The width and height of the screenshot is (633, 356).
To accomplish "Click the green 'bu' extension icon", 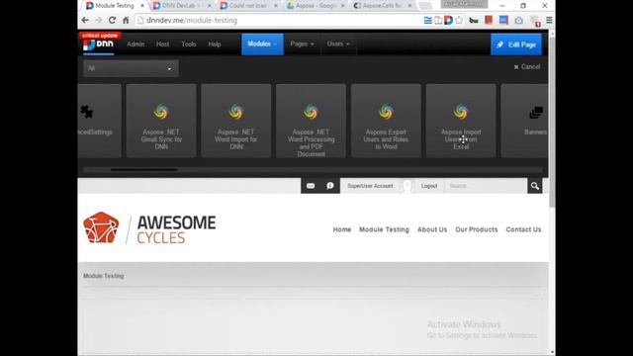I will click(474, 20).
